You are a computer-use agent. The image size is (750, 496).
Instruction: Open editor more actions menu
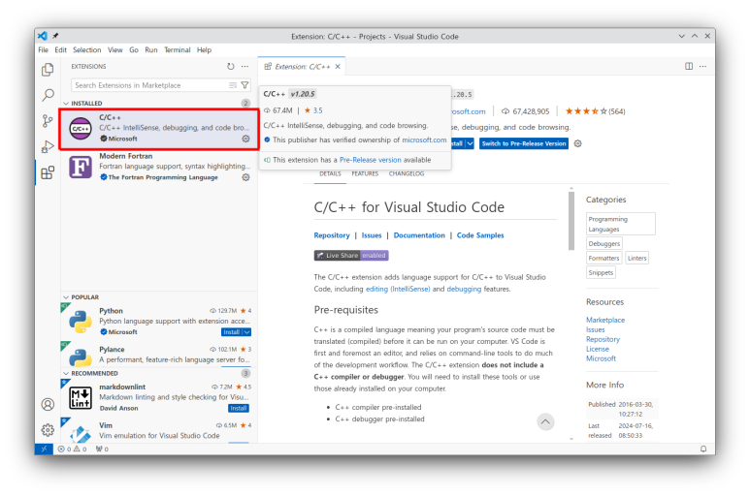(702, 66)
